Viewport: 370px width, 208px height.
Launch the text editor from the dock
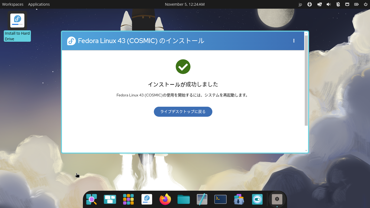pyautogui.click(x=202, y=199)
